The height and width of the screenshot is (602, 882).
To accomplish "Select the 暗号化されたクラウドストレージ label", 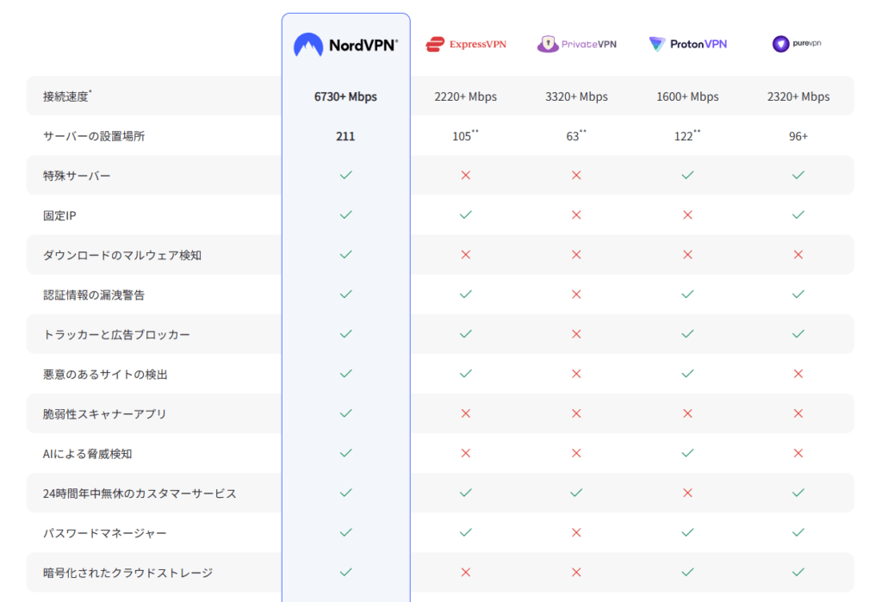I will 127,573.
